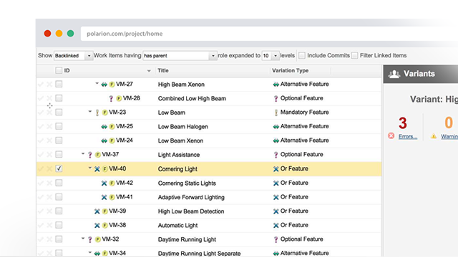Screen dimensions: 458x258
Task: Open the Backlinked Show dropdown
Action: coord(73,56)
